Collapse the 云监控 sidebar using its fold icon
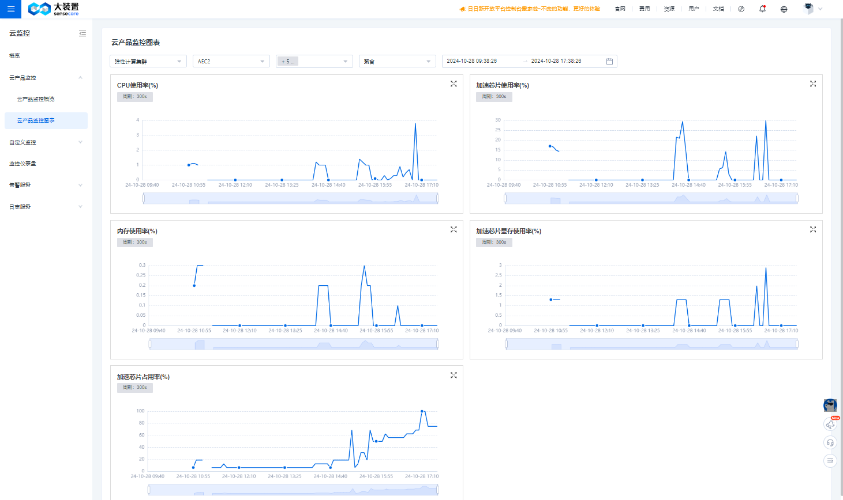This screenshot has width=843, height=500. 83,33
